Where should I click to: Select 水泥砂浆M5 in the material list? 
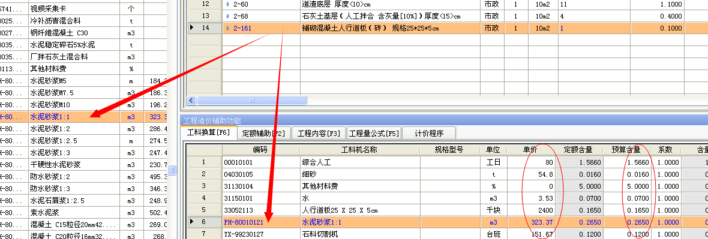49,81
